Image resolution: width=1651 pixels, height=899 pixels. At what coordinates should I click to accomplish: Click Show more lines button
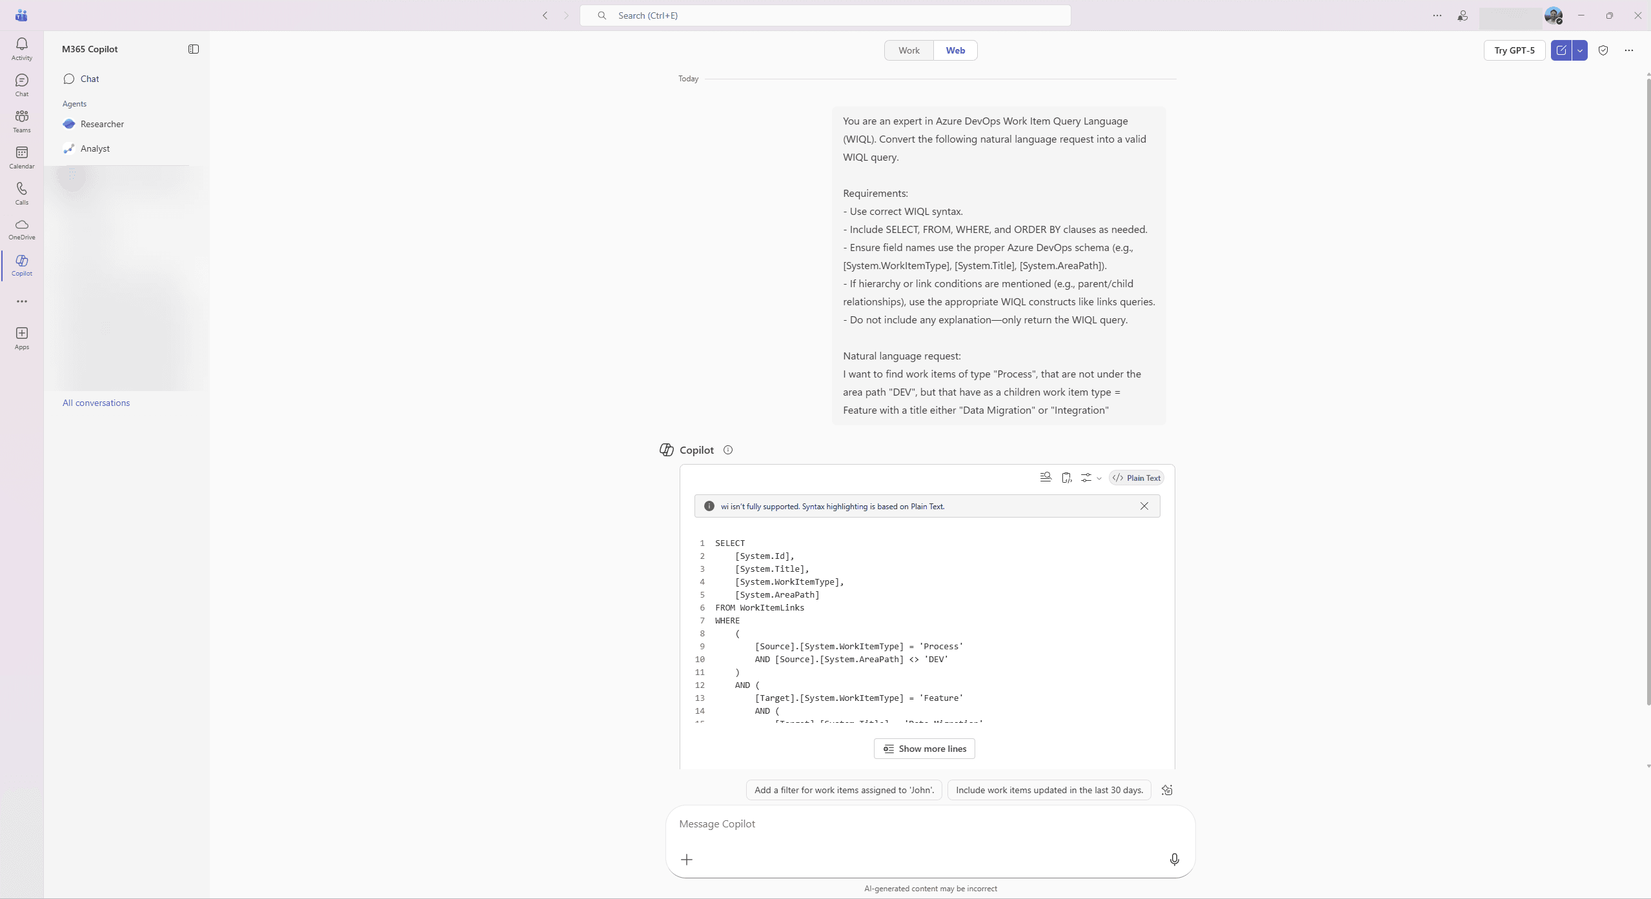pyautogui.click(x=924, y=749)
